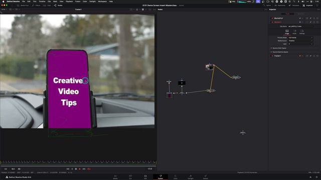Open the Metadata panel

coord(294,5)
